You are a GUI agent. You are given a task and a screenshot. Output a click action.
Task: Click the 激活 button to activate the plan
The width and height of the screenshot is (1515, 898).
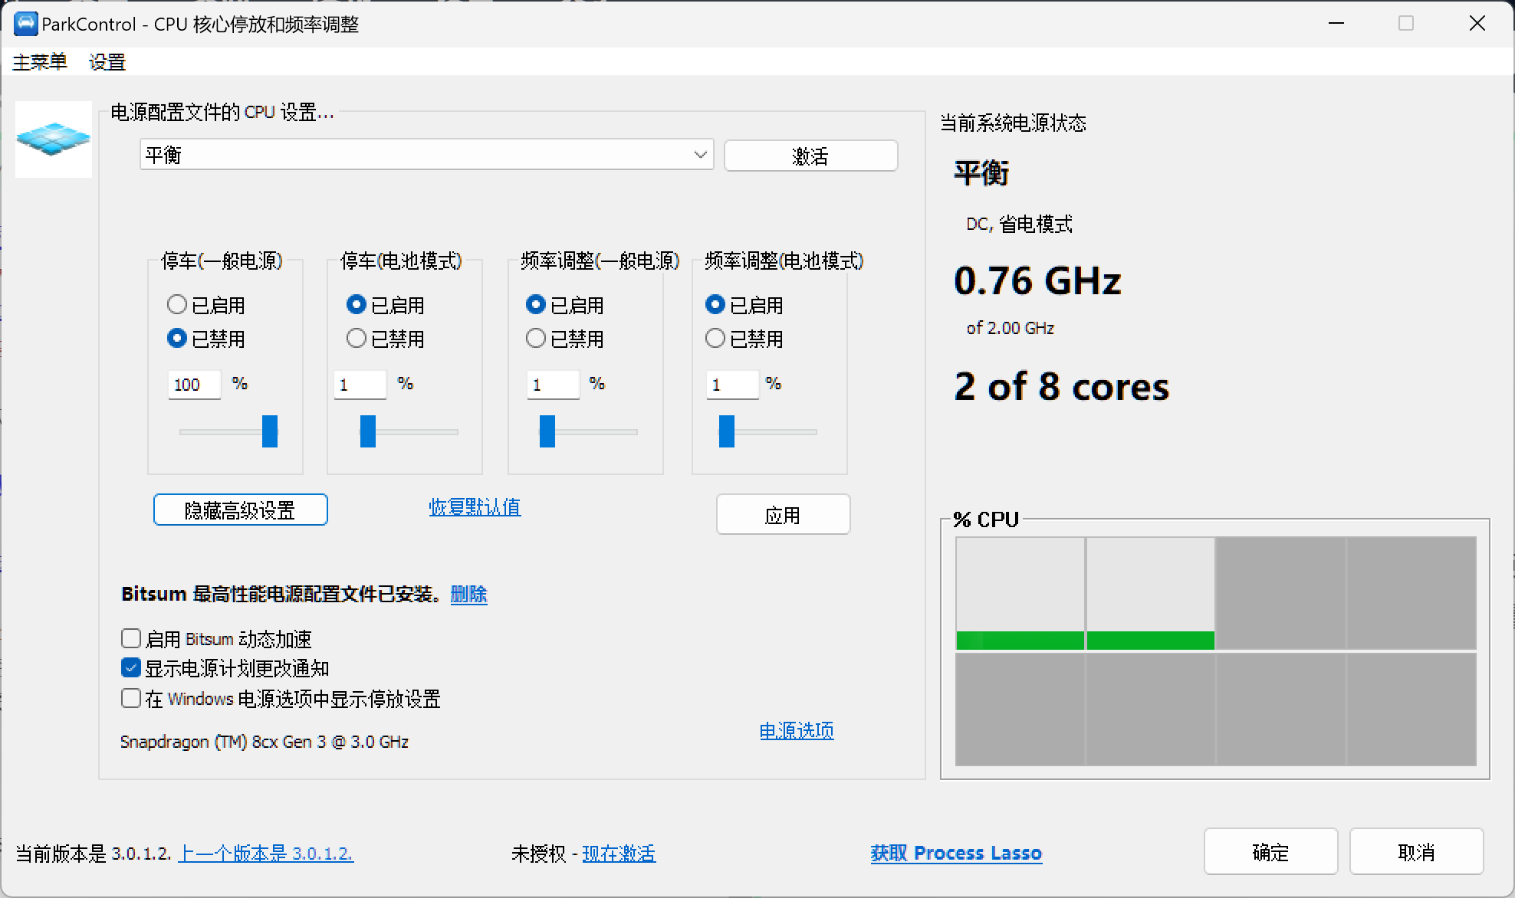point(810,155)
